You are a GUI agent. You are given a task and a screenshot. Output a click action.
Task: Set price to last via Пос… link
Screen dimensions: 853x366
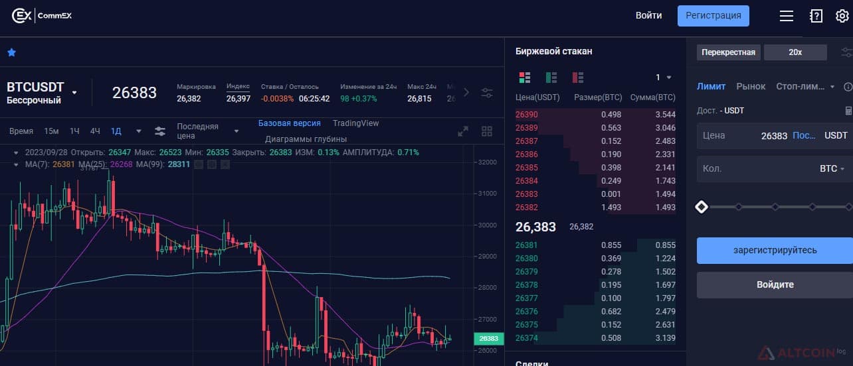(805, 135)
